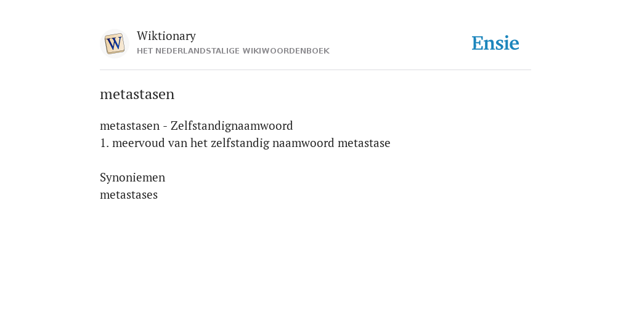Click the word Zelfstandignaamwoord
The height and width of the screenshot is (315, 631).
pos(232,126)
